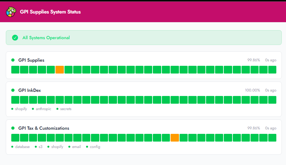This screenshot has width=286, height=165.
Task: Click the 99.86% uptime value for GPI Supplies
Action: 253,60
